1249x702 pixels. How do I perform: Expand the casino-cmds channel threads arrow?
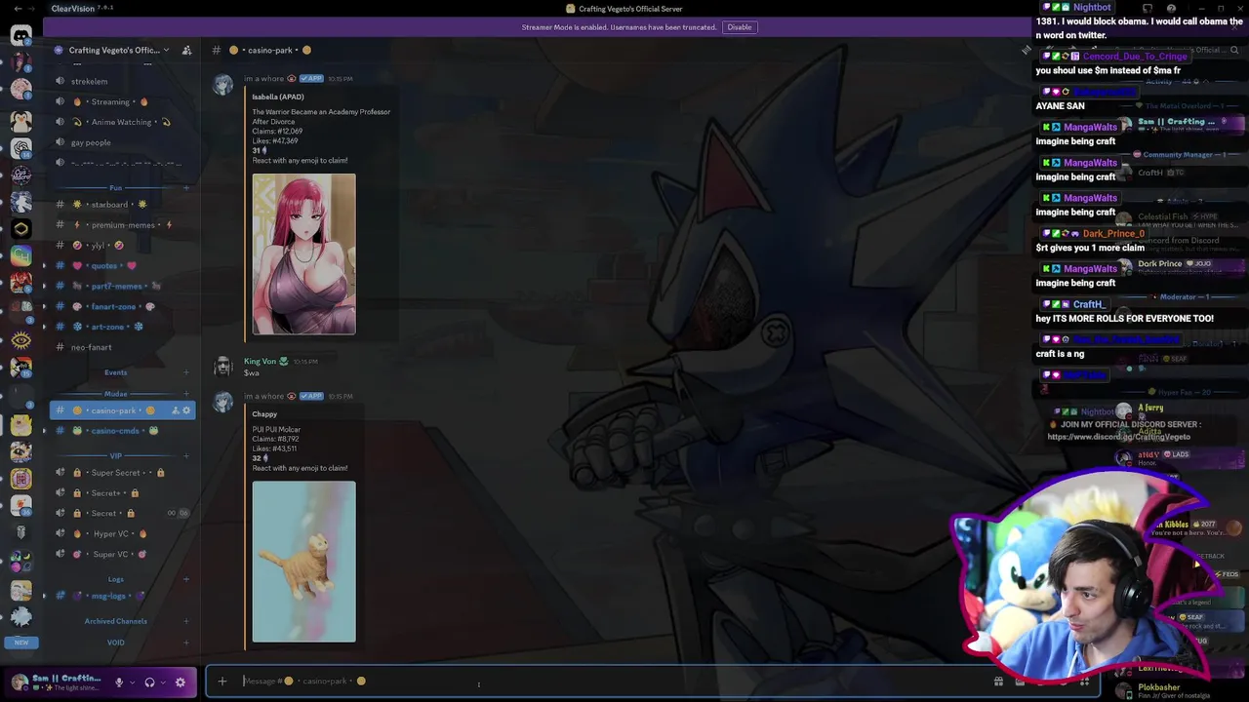click(44, 431)
